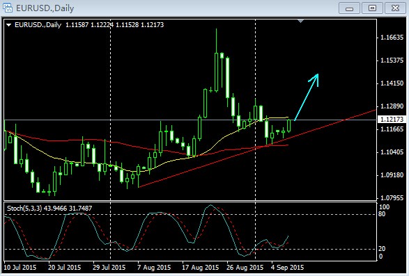The image size is (409, 276).
Task: Click the chart shift marker triangle
Action: 300,21
